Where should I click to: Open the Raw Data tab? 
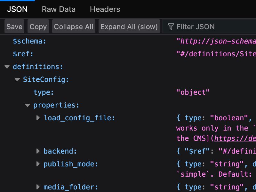[x=59, y=9]
